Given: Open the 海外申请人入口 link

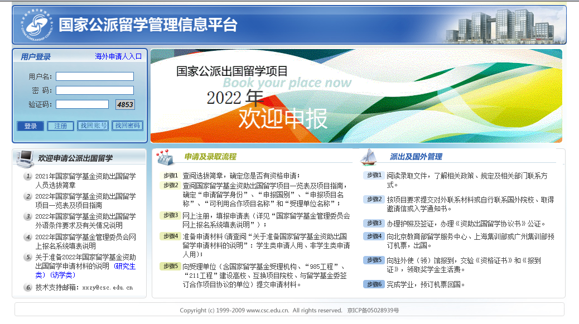Looking at the screenshot, I should (x=118, y=56).
